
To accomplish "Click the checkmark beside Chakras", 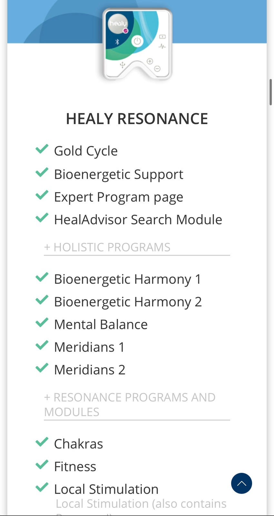I will [42, 442].
